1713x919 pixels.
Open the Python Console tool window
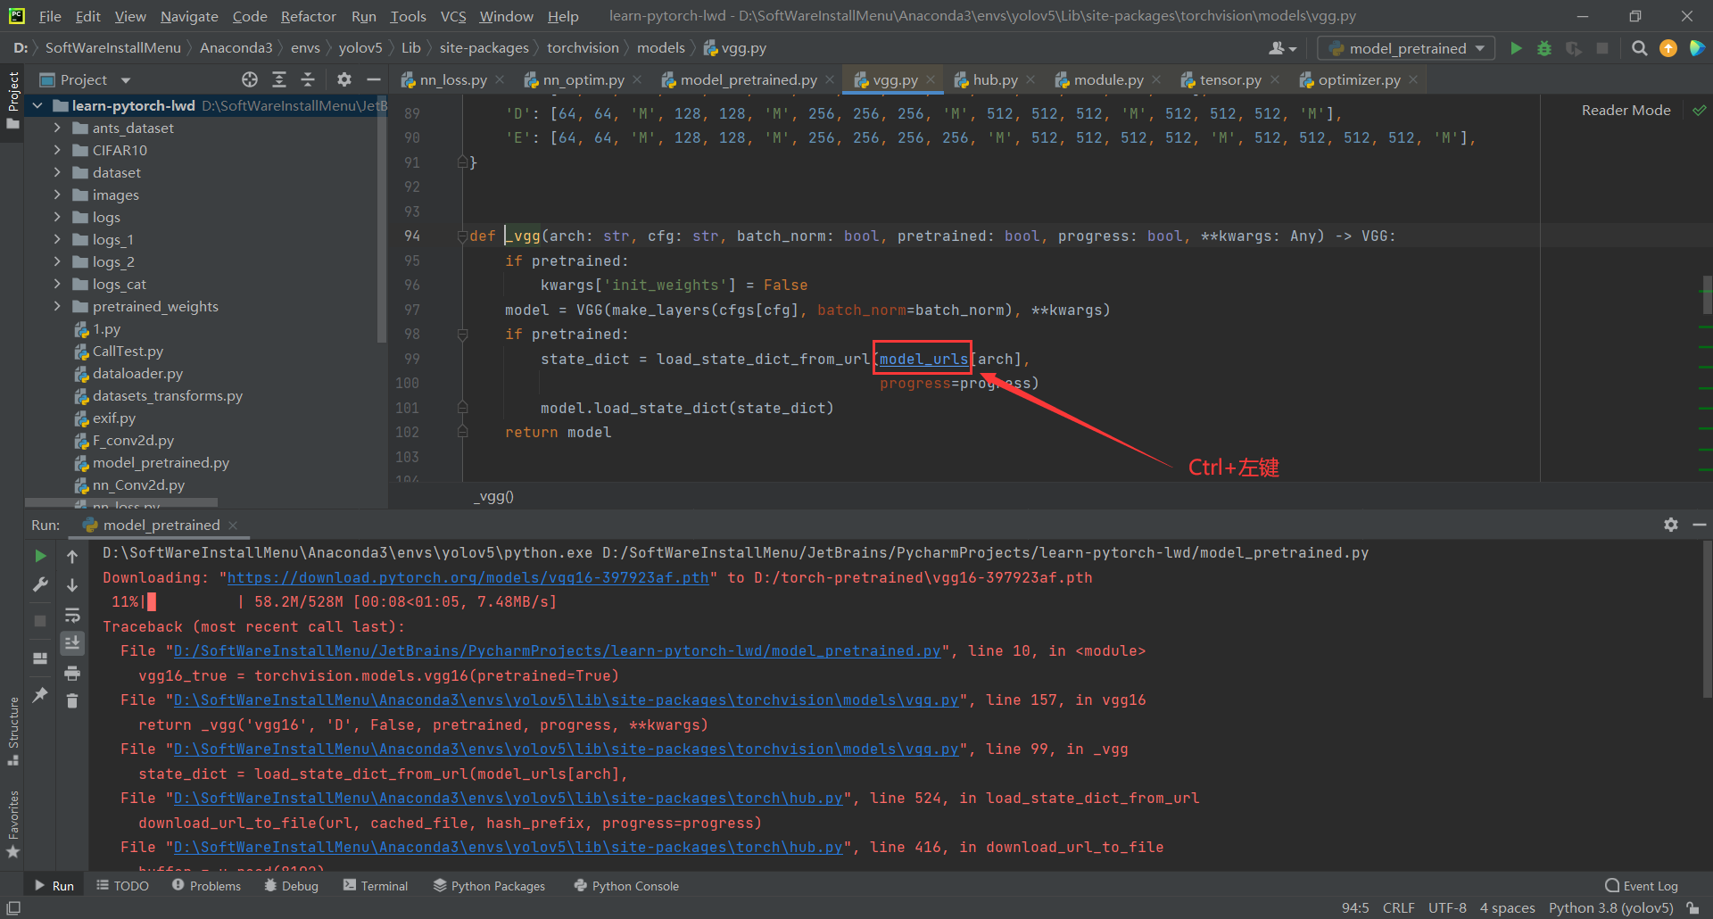click(626, 886)
